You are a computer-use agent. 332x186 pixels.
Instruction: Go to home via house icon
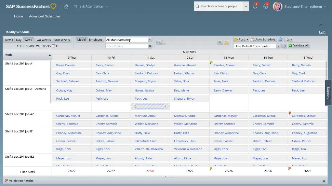click(66, 6)
